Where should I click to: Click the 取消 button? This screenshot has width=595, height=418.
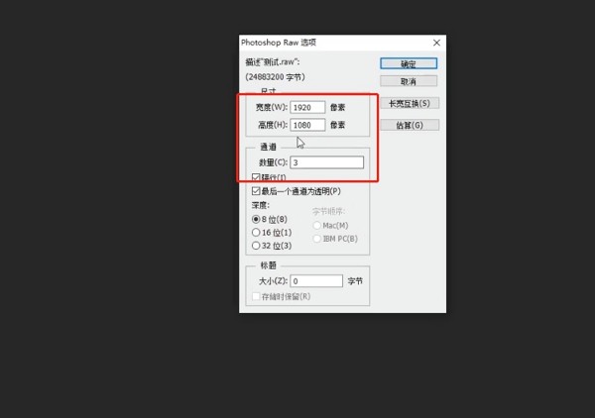(409, 81)
